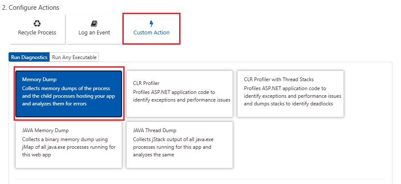Pick CLR Profiler with Thread Stacks tile
Viewport: 401px width, 184px height.
290,94
